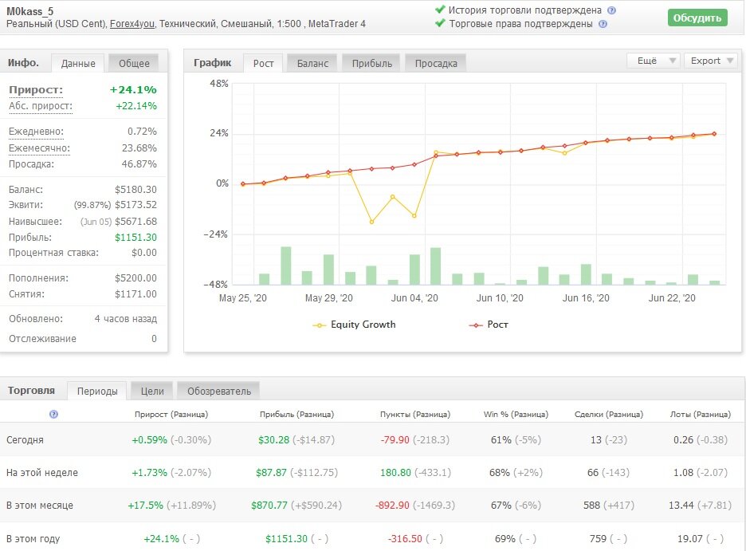Click the 19.07 yearly lots cell
Image resolution: width=746 pixels, height=551 pixels.
(x=690, y=538)
